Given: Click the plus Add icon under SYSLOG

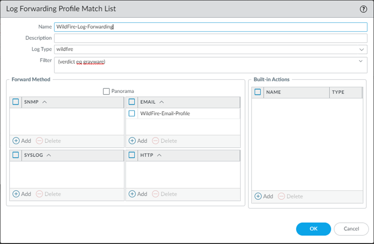Looking at the screenshot, I should coord(16,194).
